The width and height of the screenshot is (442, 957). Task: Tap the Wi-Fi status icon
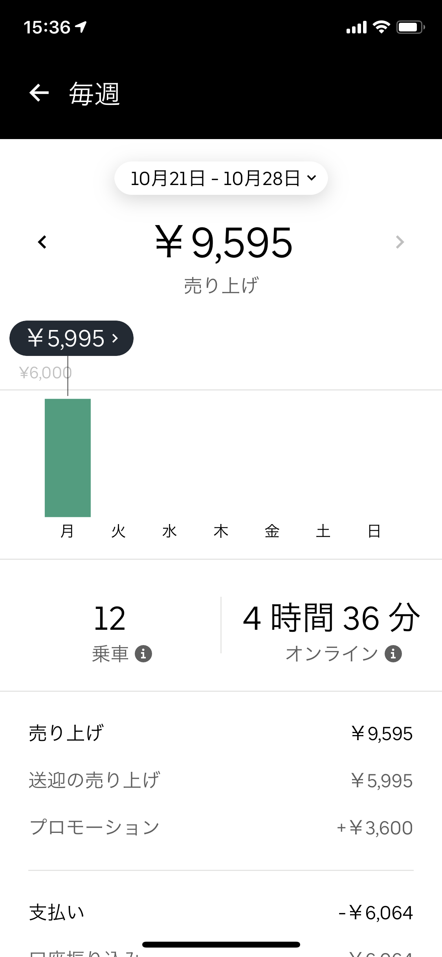(381, 27)
